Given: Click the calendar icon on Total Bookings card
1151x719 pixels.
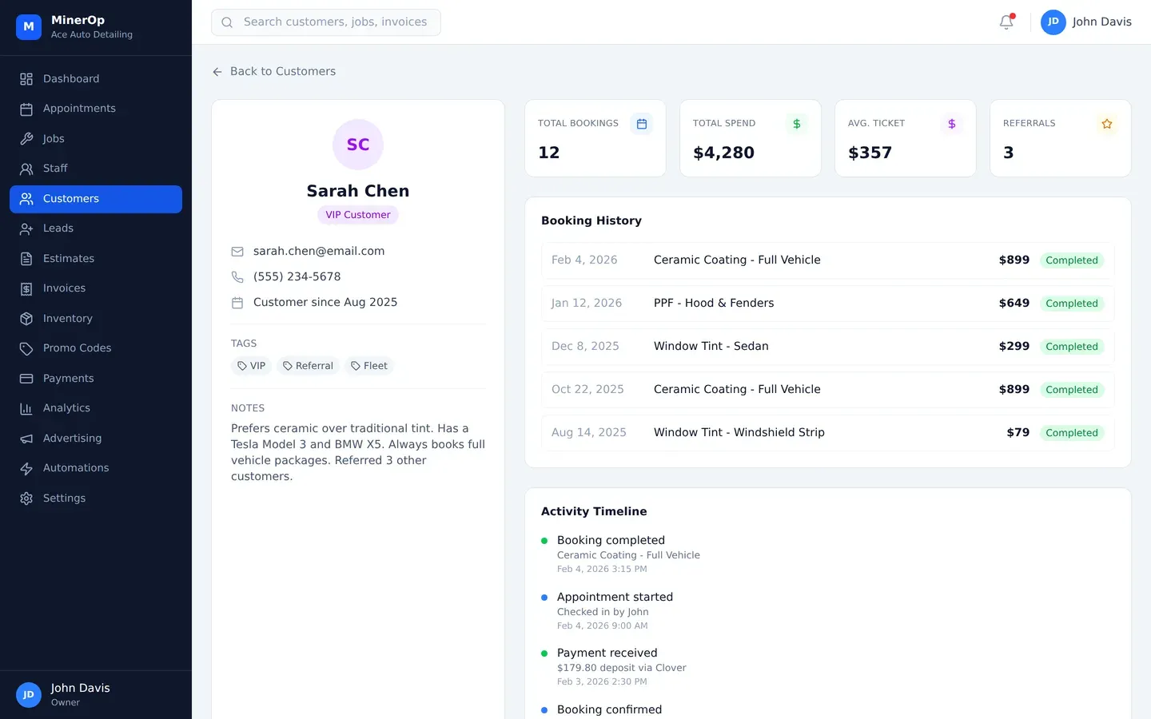Looking at the screenshot, I should pos(641,124).
